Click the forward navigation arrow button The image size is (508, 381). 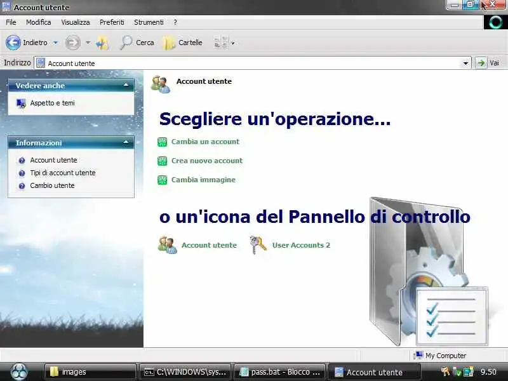pyautogui.click(x=72, y=43)
